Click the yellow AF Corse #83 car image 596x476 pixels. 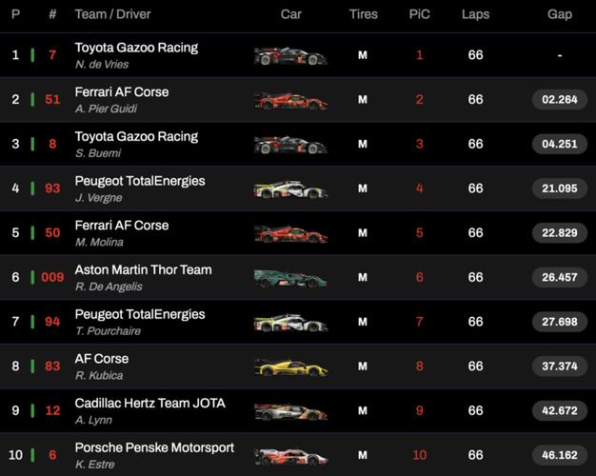pos(290,367)
